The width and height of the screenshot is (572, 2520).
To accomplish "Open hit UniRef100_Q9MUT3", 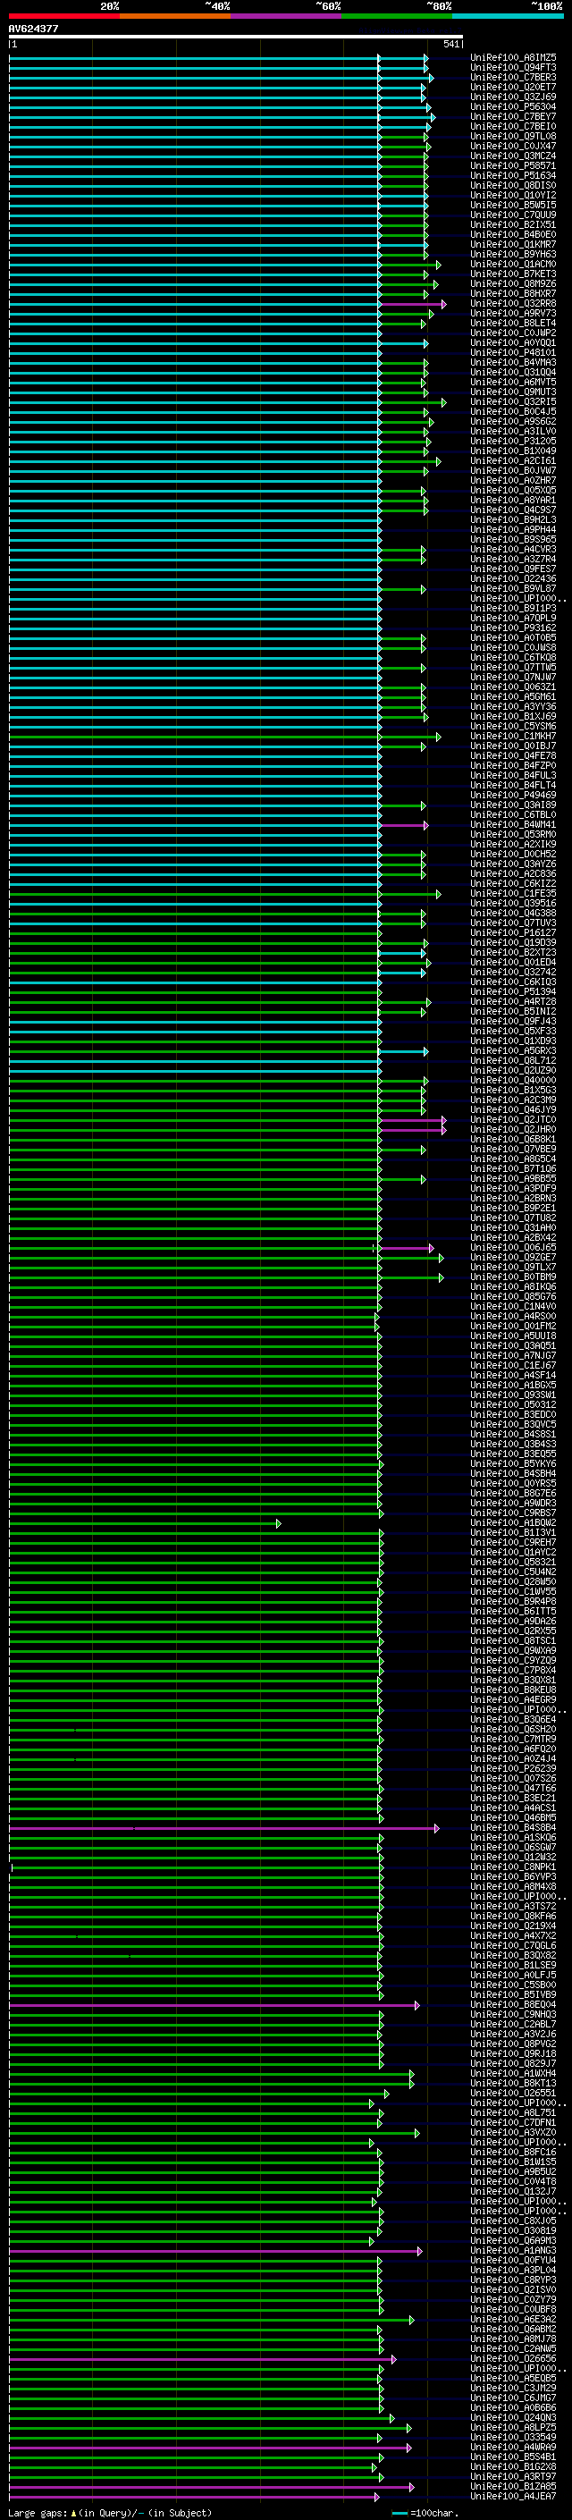I will (x=513, y=392).
